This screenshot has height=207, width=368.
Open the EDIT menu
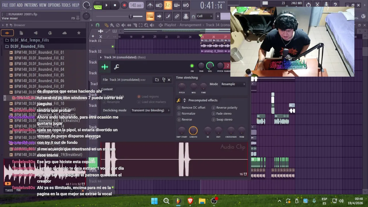tap(12, 5)
